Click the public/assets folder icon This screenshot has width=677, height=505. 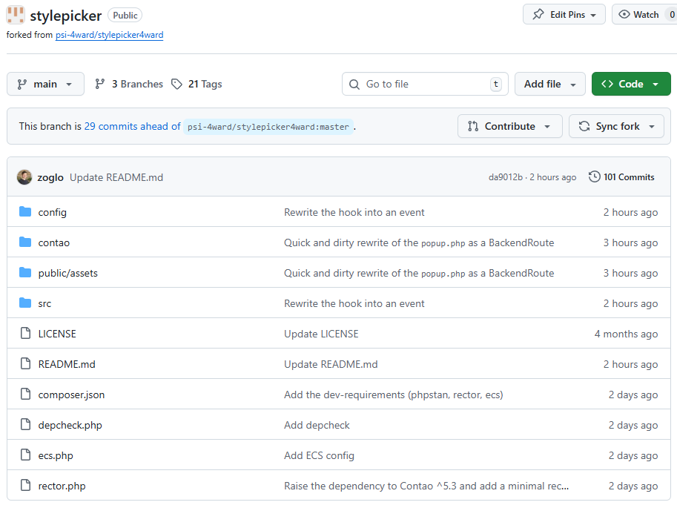click(25, 273)
